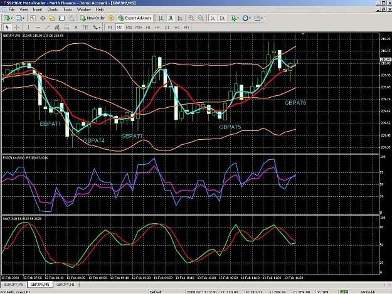Toggle the chart shift button
Screen dimensions: 392x294
tap(222, 18)
